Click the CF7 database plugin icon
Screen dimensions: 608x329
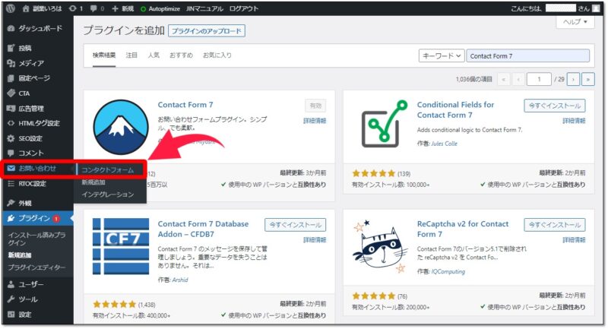pos(121,246)
